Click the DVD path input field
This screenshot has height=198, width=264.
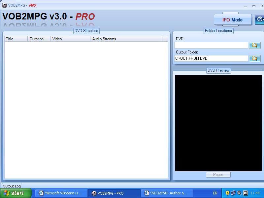pos(211,45)
